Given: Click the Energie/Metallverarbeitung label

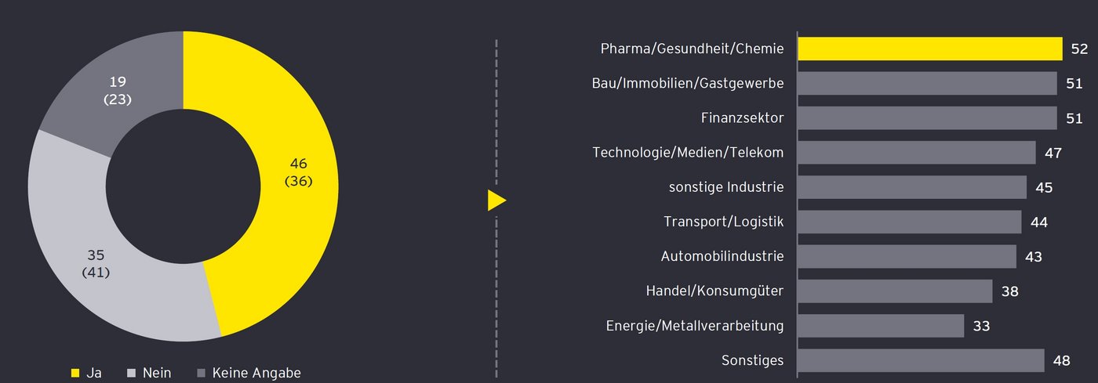Looking at the screenshot, I should (x=694, y=326).
